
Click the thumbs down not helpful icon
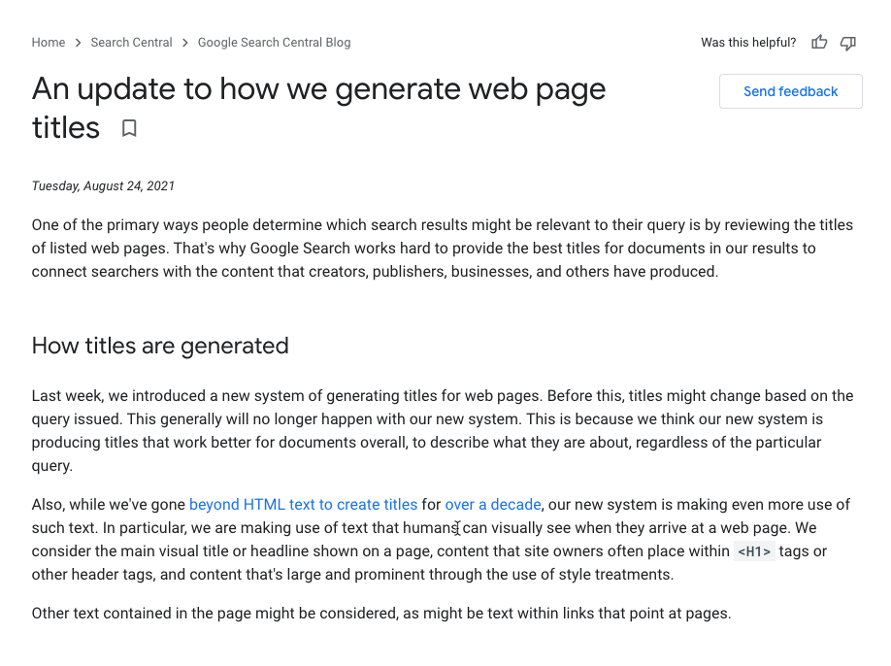tap(848, 43)
